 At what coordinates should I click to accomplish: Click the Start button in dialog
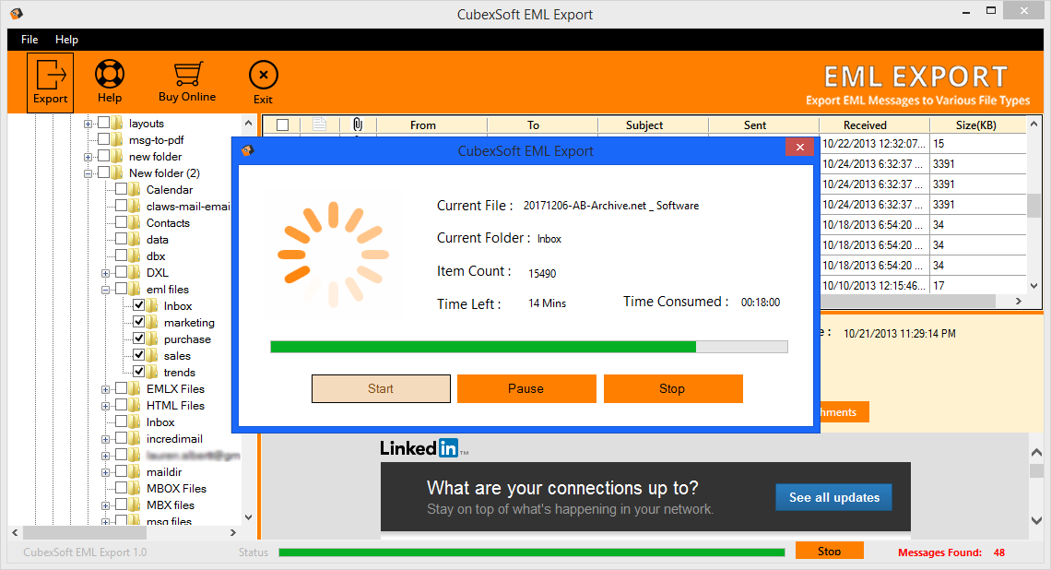click(x=381, y=389)
